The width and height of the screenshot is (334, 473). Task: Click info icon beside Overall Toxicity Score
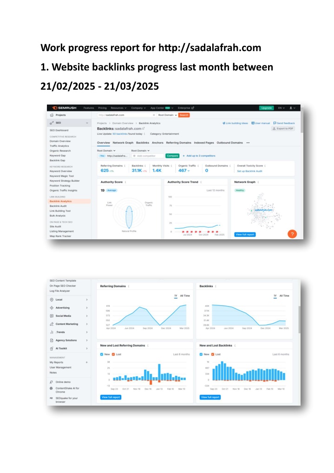[265, 166]
